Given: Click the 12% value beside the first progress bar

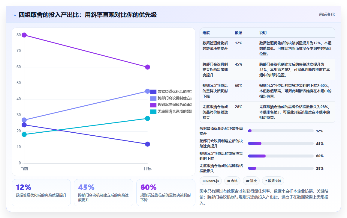Looking at the screenshot, I should click(320, 131).
